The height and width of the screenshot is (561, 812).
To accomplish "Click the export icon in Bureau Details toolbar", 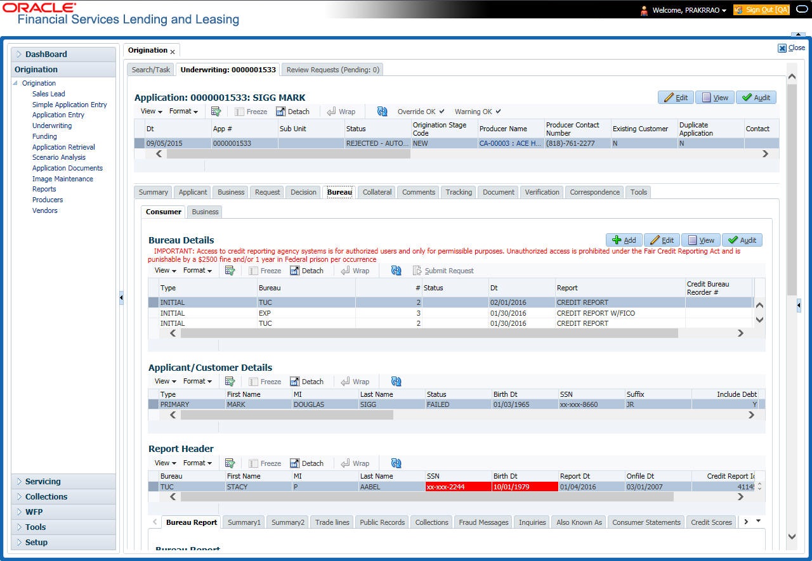I will point(230,271).
